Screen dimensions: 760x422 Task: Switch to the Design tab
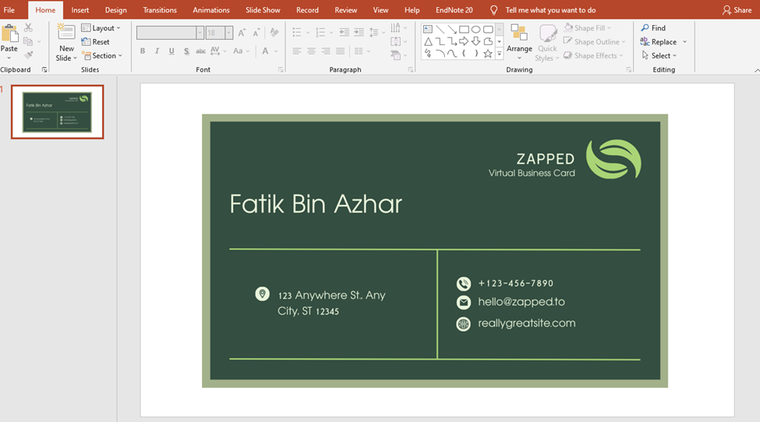pos(116,9)
